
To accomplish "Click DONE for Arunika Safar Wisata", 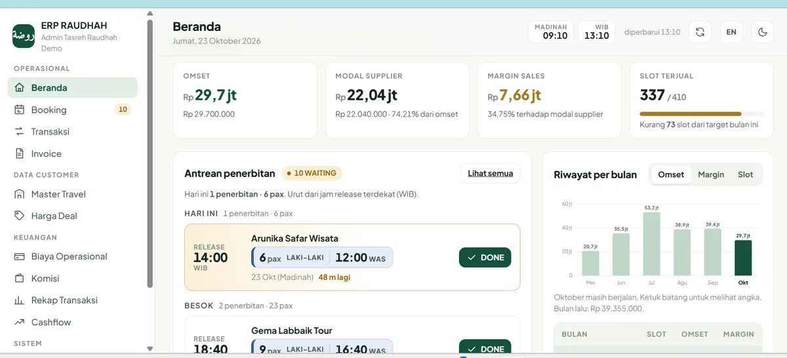I will tap(485, 258).
